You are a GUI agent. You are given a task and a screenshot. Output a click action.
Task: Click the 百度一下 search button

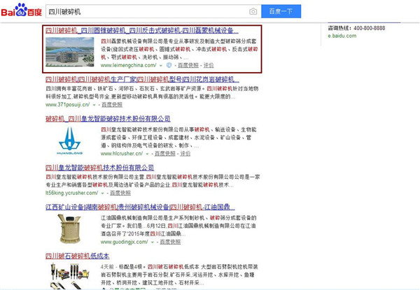[281, 11]
